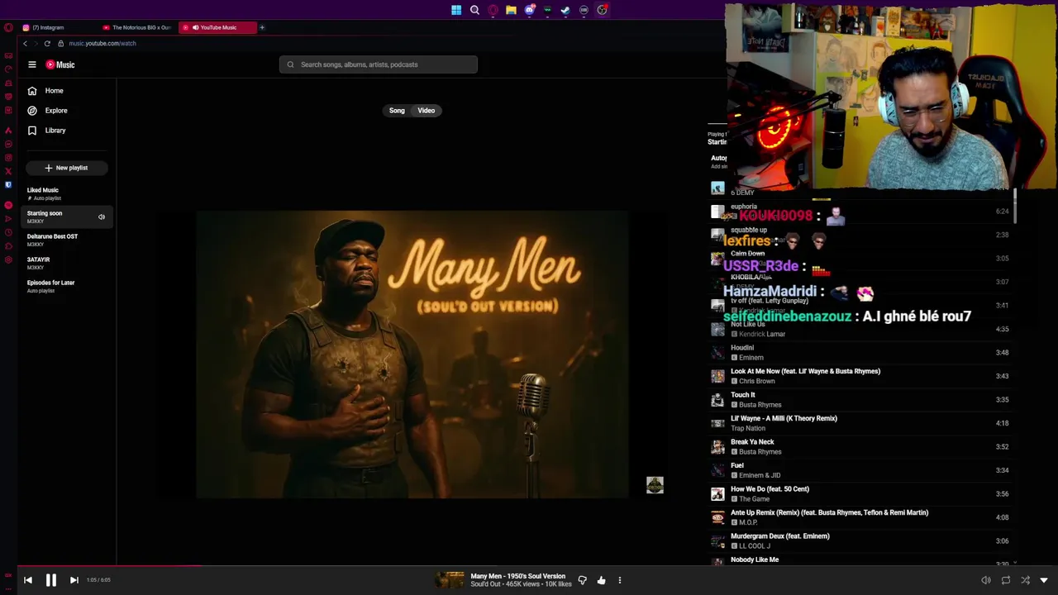Open Discord from the taskbar
The image size is (1058, 595).
529,10
